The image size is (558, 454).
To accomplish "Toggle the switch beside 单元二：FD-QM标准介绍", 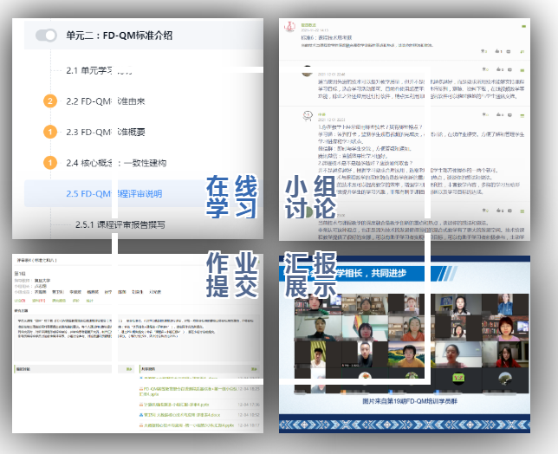I will point(46,36).
